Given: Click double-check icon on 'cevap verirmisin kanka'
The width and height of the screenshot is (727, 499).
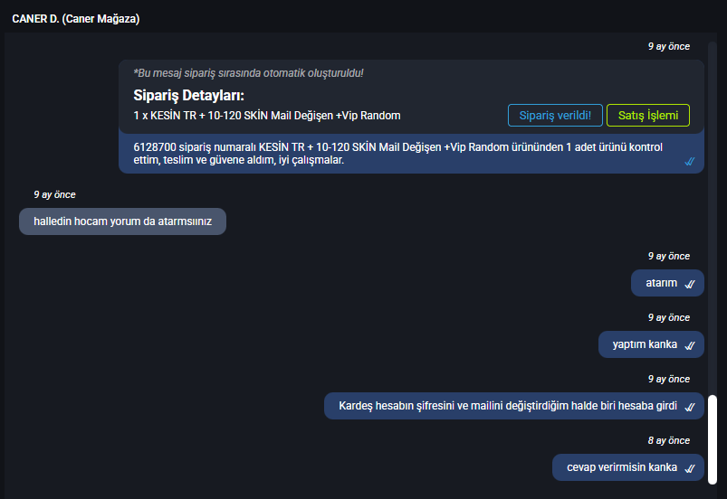Looking at the screenshot, I should pyautogui.click(x=690, y=468).
